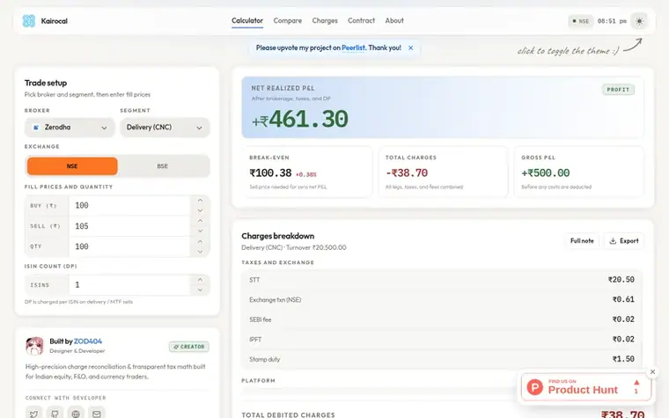The height and width of the screenshot is (418, 669).
Task: Click the Kairocal logo icon
Action: [28, 20]
